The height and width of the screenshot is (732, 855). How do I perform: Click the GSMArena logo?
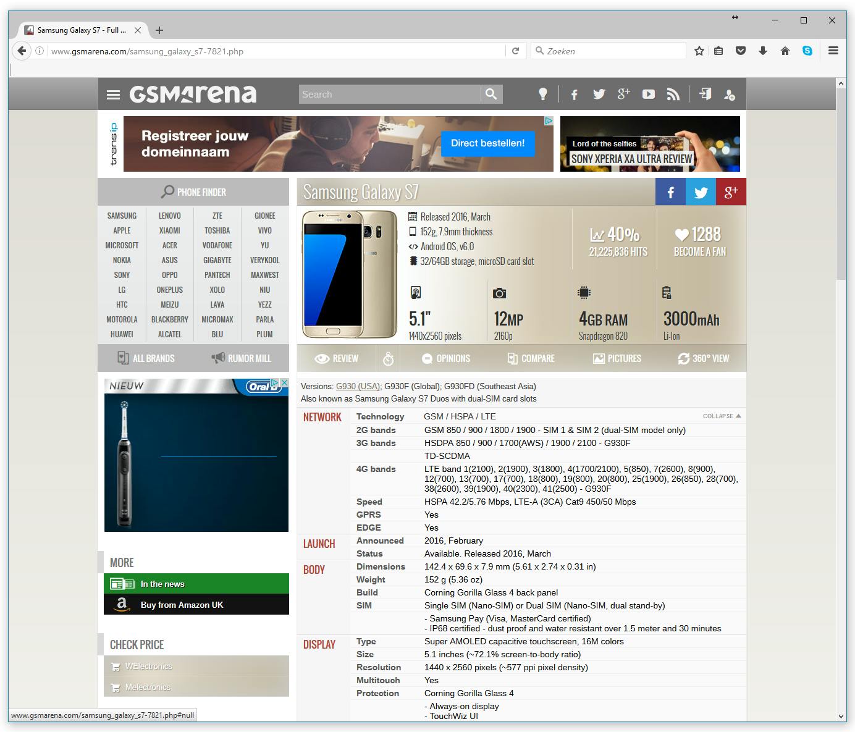193,94
